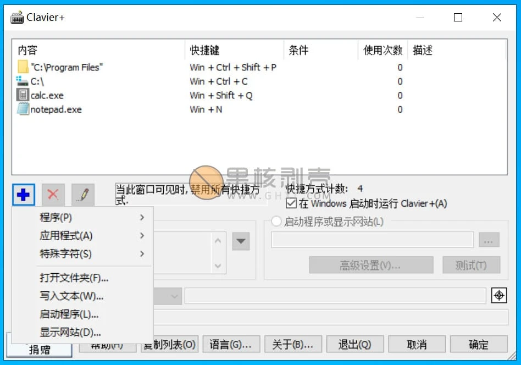Screen dimensions: 521x365
Task: Sort list by 内容 column header
Action: click(98, 50)
